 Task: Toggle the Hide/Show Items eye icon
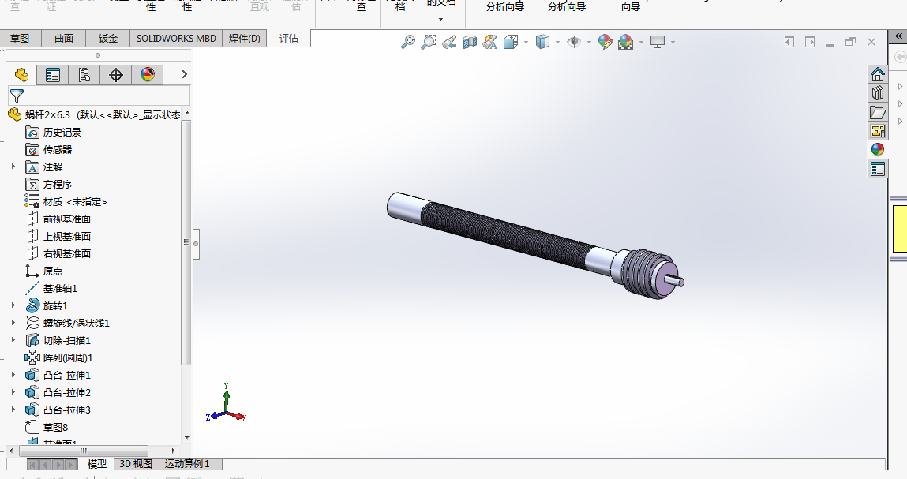574,42
